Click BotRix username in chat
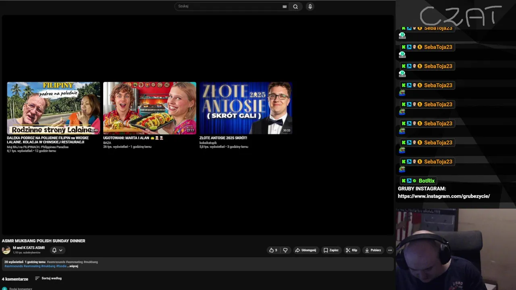Viewport: 516px width, 290px height. [x=427, y=181]
